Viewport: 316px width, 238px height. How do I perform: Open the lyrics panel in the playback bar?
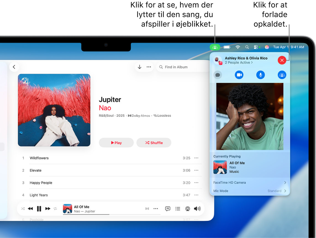(x=168, y=208)
